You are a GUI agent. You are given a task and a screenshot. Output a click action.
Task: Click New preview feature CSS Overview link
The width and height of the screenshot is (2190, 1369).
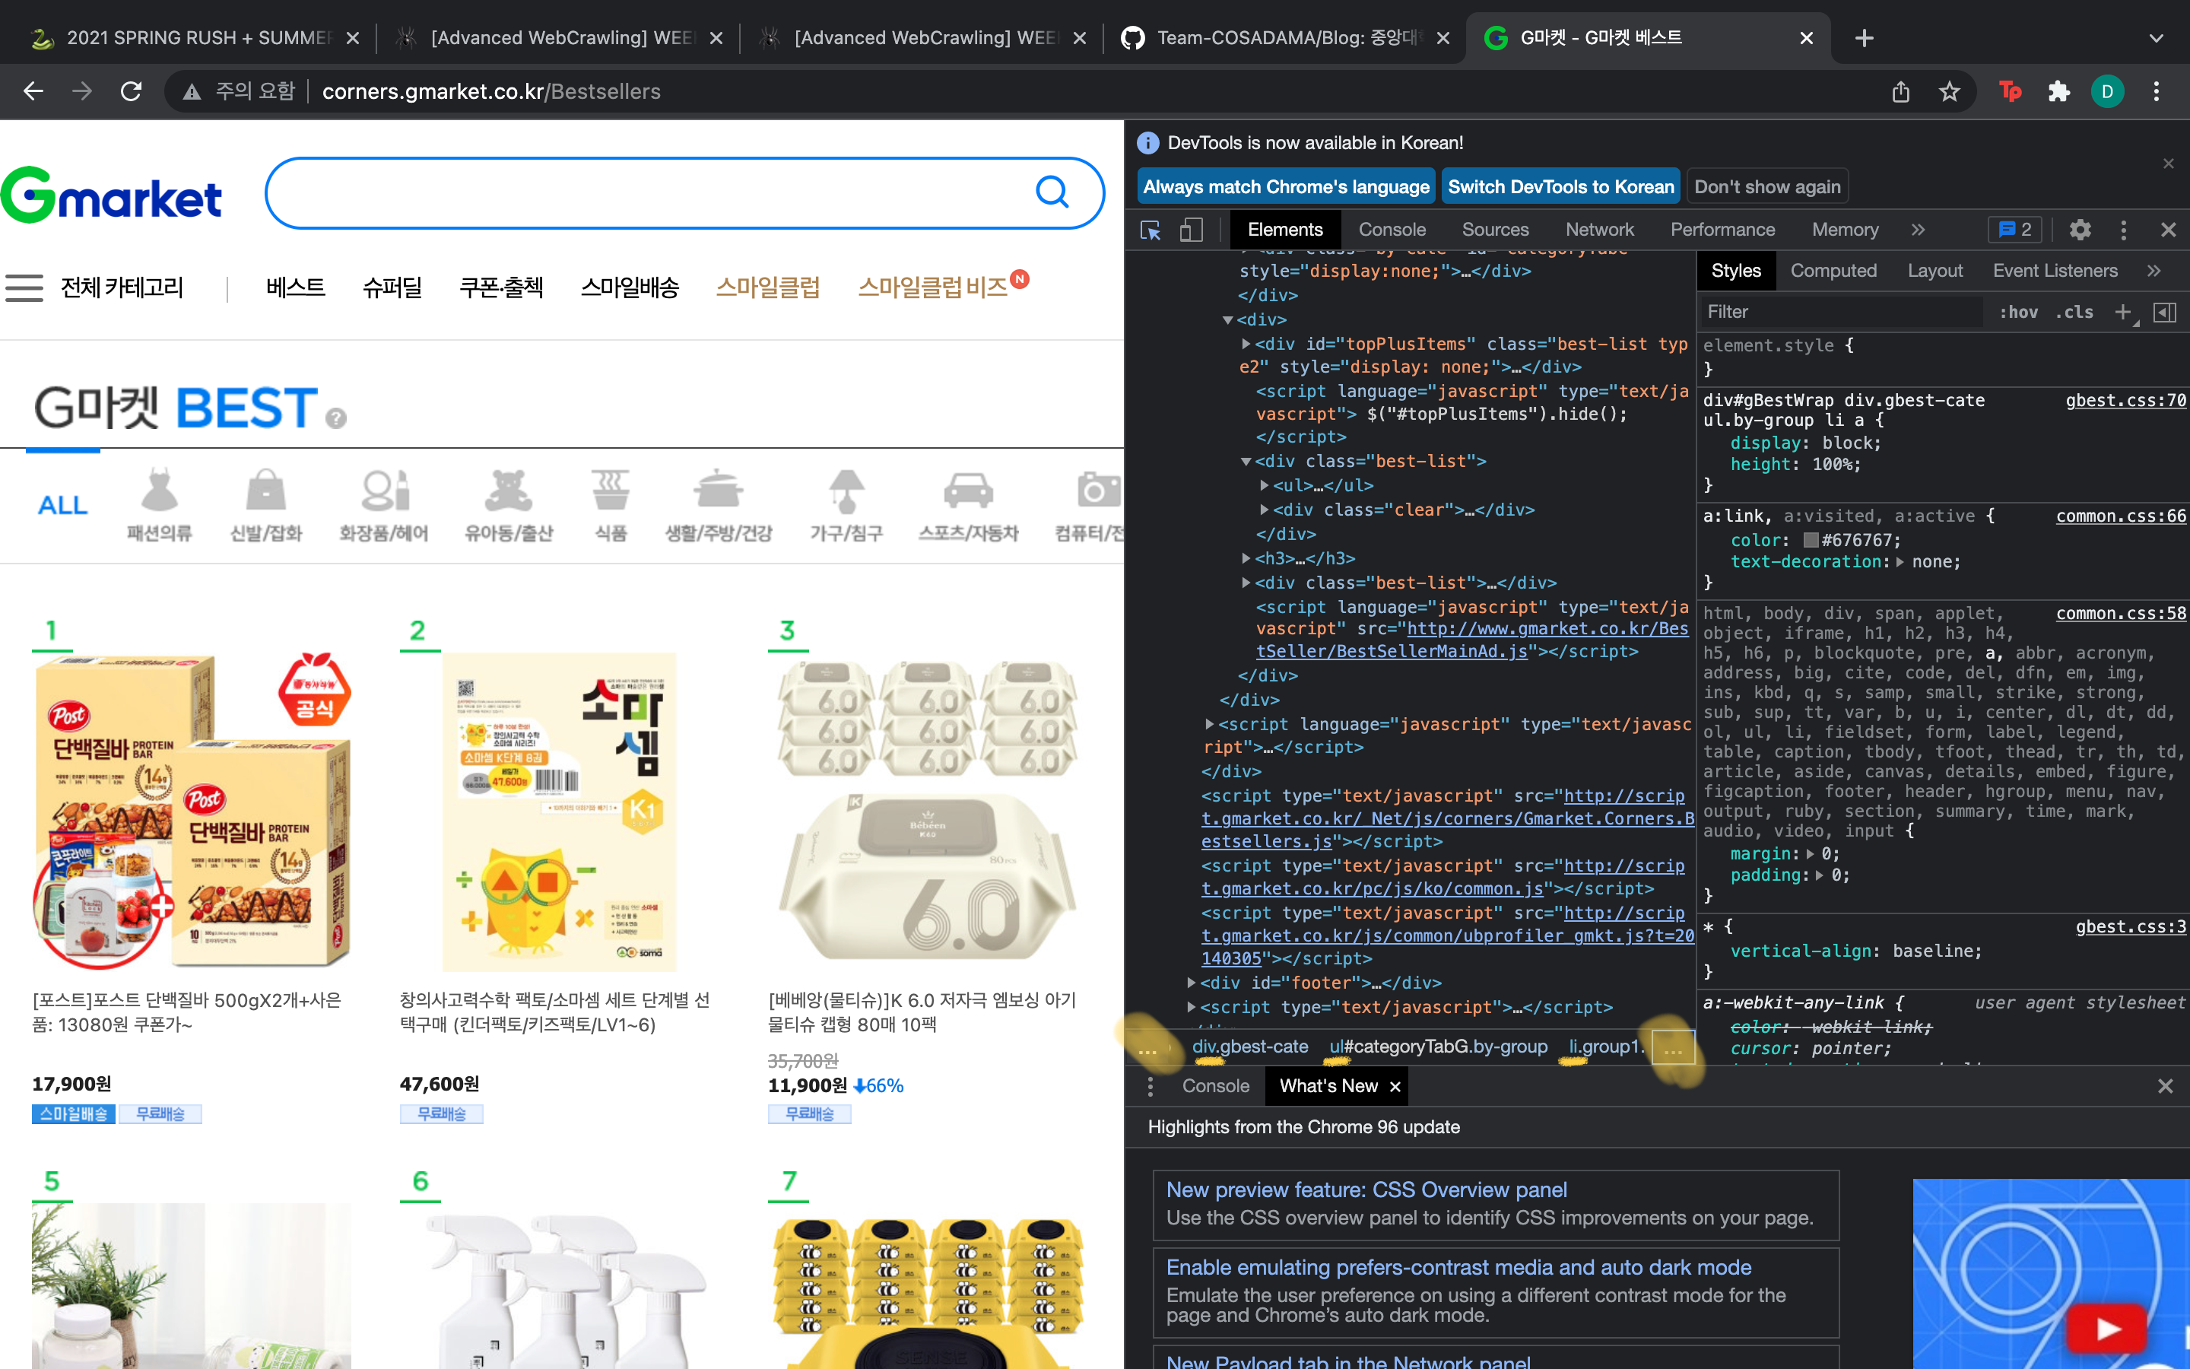pyautogui.click(x=1366, y=1190)
